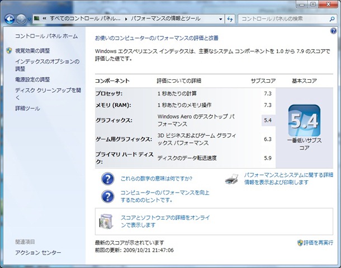
Task: Select the グラフィックス row label
Action: point(114,120)
